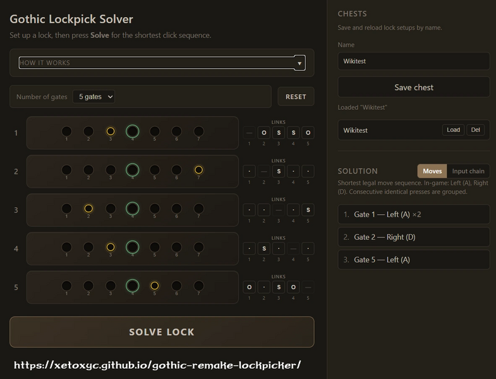The width and height of the screenshot is (496, 379).
Task: Toggle gate 2 link 5
Action: point(308,171)
